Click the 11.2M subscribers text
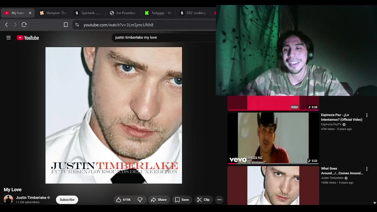 pyautogui.click(x=28, y=202)
